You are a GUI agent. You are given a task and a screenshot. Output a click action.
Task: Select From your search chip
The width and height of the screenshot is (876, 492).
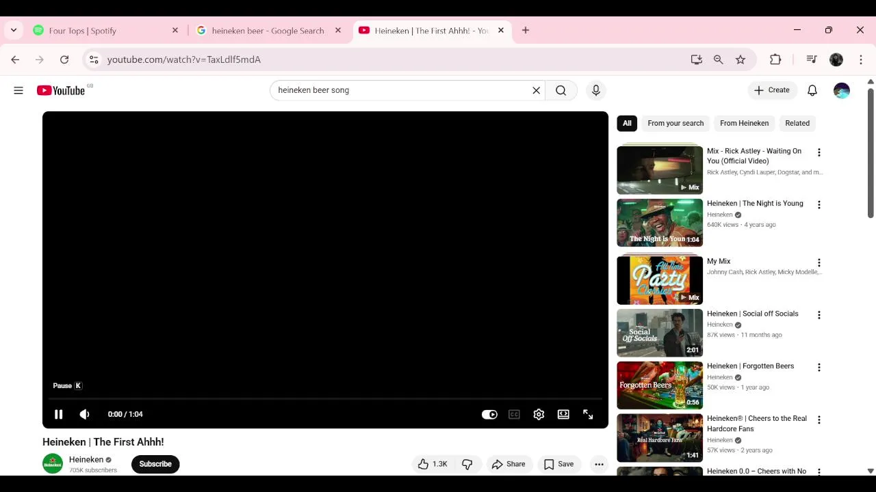[675, 123]
